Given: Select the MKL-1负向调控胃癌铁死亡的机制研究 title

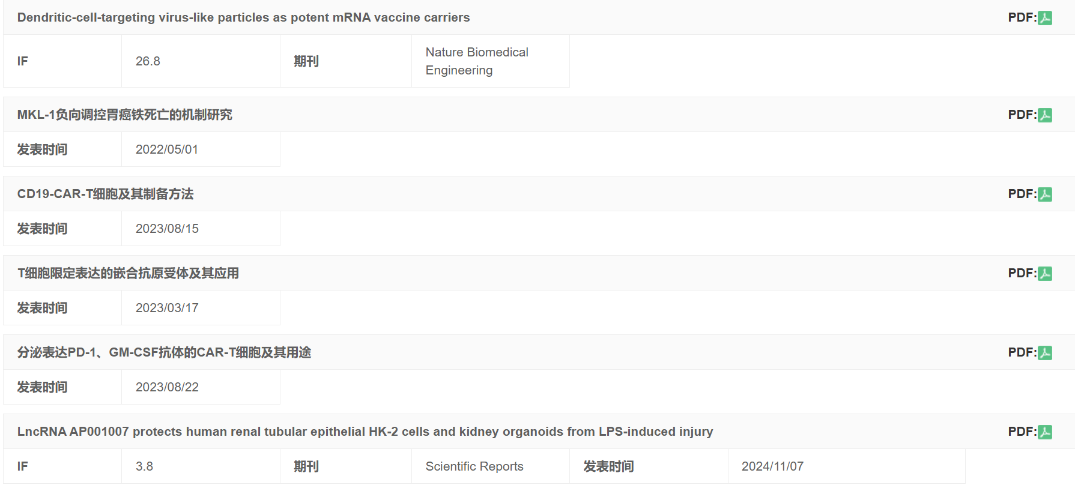Looking at the screenshot, I should (126, 115).
